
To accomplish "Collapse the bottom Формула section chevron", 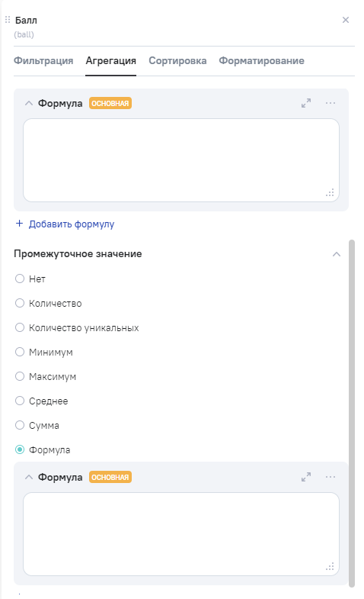I will click(29, 477).
